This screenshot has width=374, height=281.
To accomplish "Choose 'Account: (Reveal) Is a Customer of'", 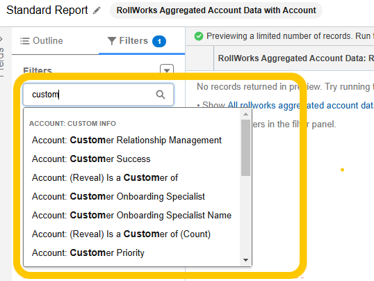I will [x=105, y=177].
